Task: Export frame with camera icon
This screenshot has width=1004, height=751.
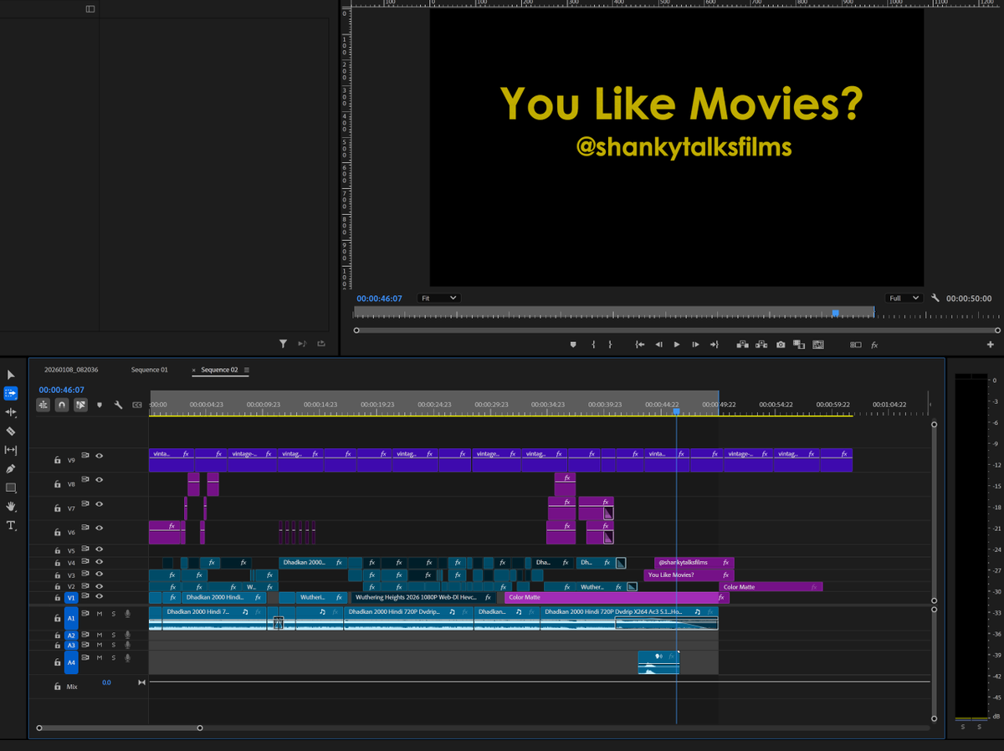Action: click(781, 345)
